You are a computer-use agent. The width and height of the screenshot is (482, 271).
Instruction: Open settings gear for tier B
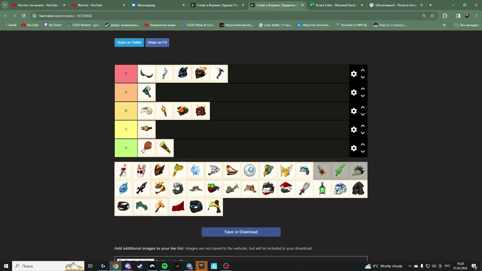tap(354, 111)
